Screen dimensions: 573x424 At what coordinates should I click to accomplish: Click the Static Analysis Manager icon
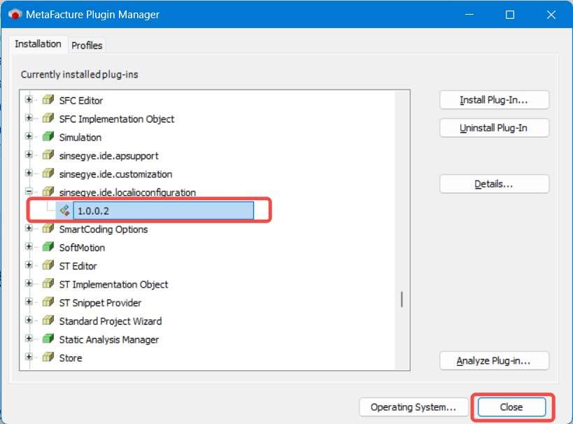(48, 339)
